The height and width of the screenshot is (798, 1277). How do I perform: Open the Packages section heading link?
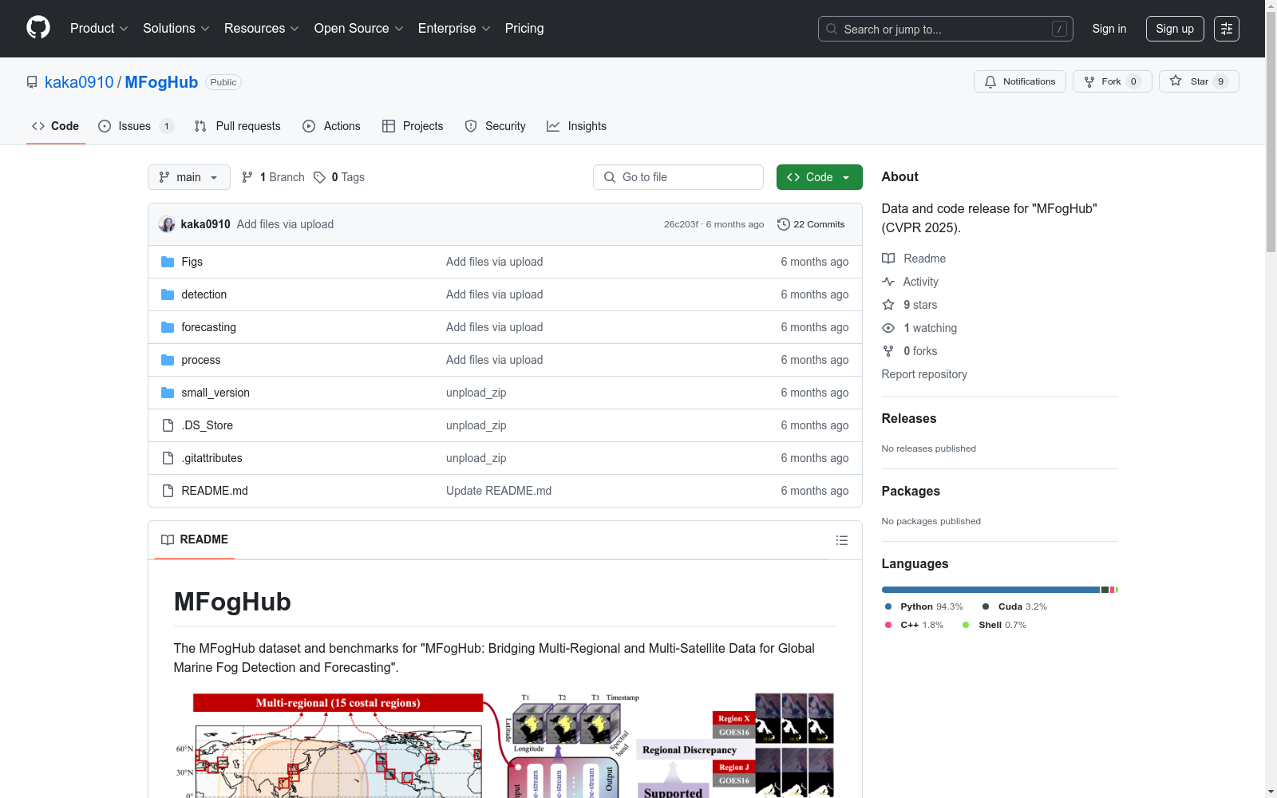(911, 491)
